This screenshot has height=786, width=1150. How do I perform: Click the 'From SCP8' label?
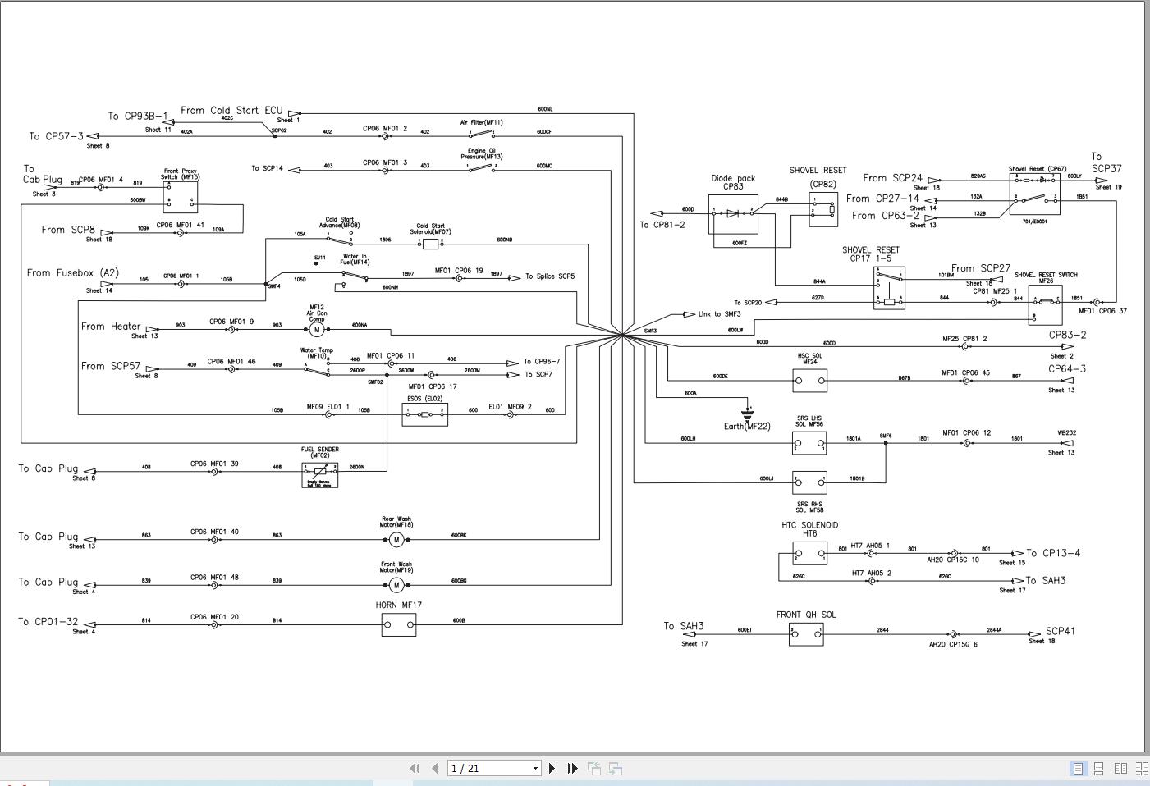click(68, 230)
